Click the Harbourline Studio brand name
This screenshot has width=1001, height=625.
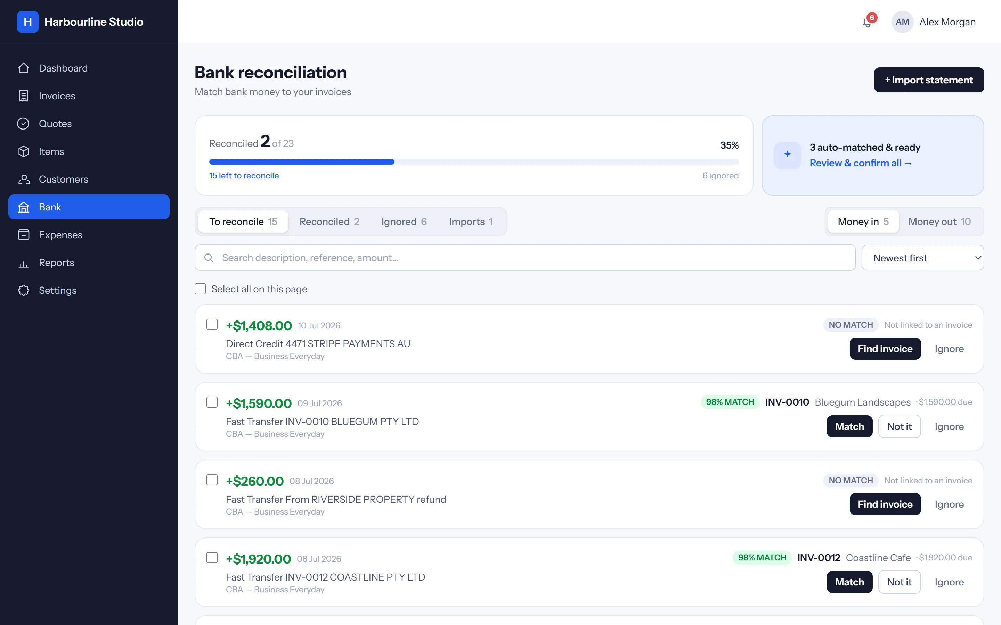(x=94, y=22)
